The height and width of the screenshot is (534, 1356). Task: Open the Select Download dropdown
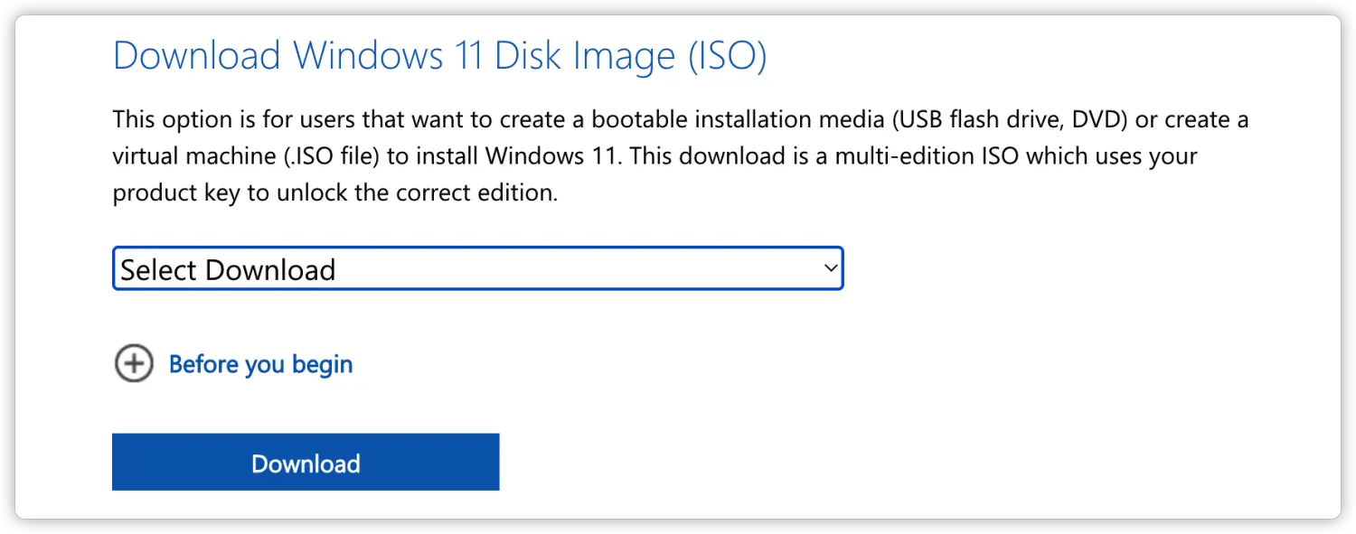[x=477, y=269]
